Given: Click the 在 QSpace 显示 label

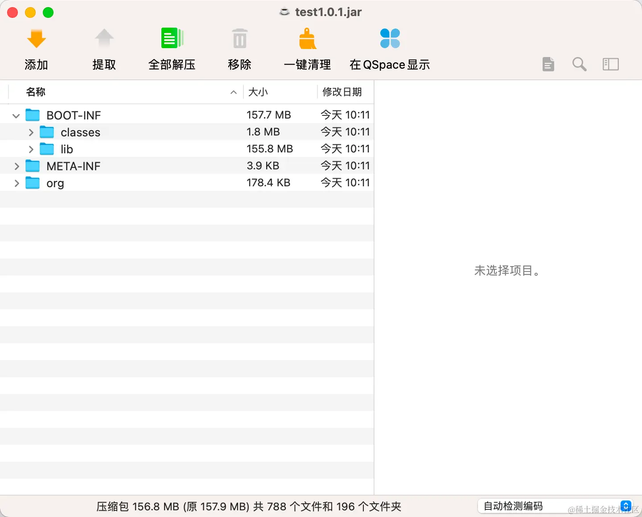Looking at the screenshot, I should point(390,65).
